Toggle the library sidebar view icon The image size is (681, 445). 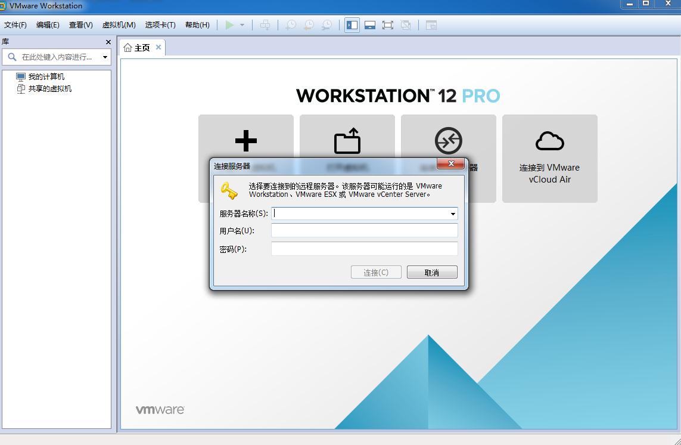[x=352, y=25]
